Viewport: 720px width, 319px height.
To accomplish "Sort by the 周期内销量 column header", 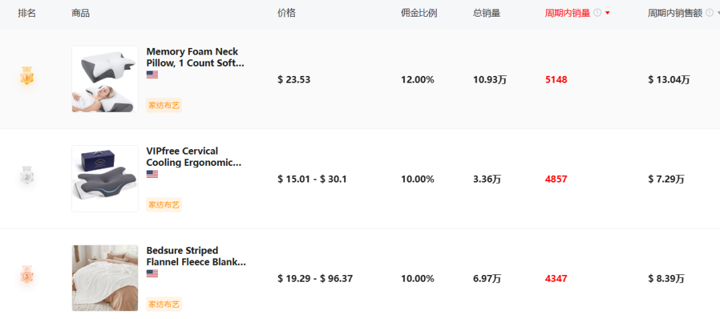I will tap(567, 13).
